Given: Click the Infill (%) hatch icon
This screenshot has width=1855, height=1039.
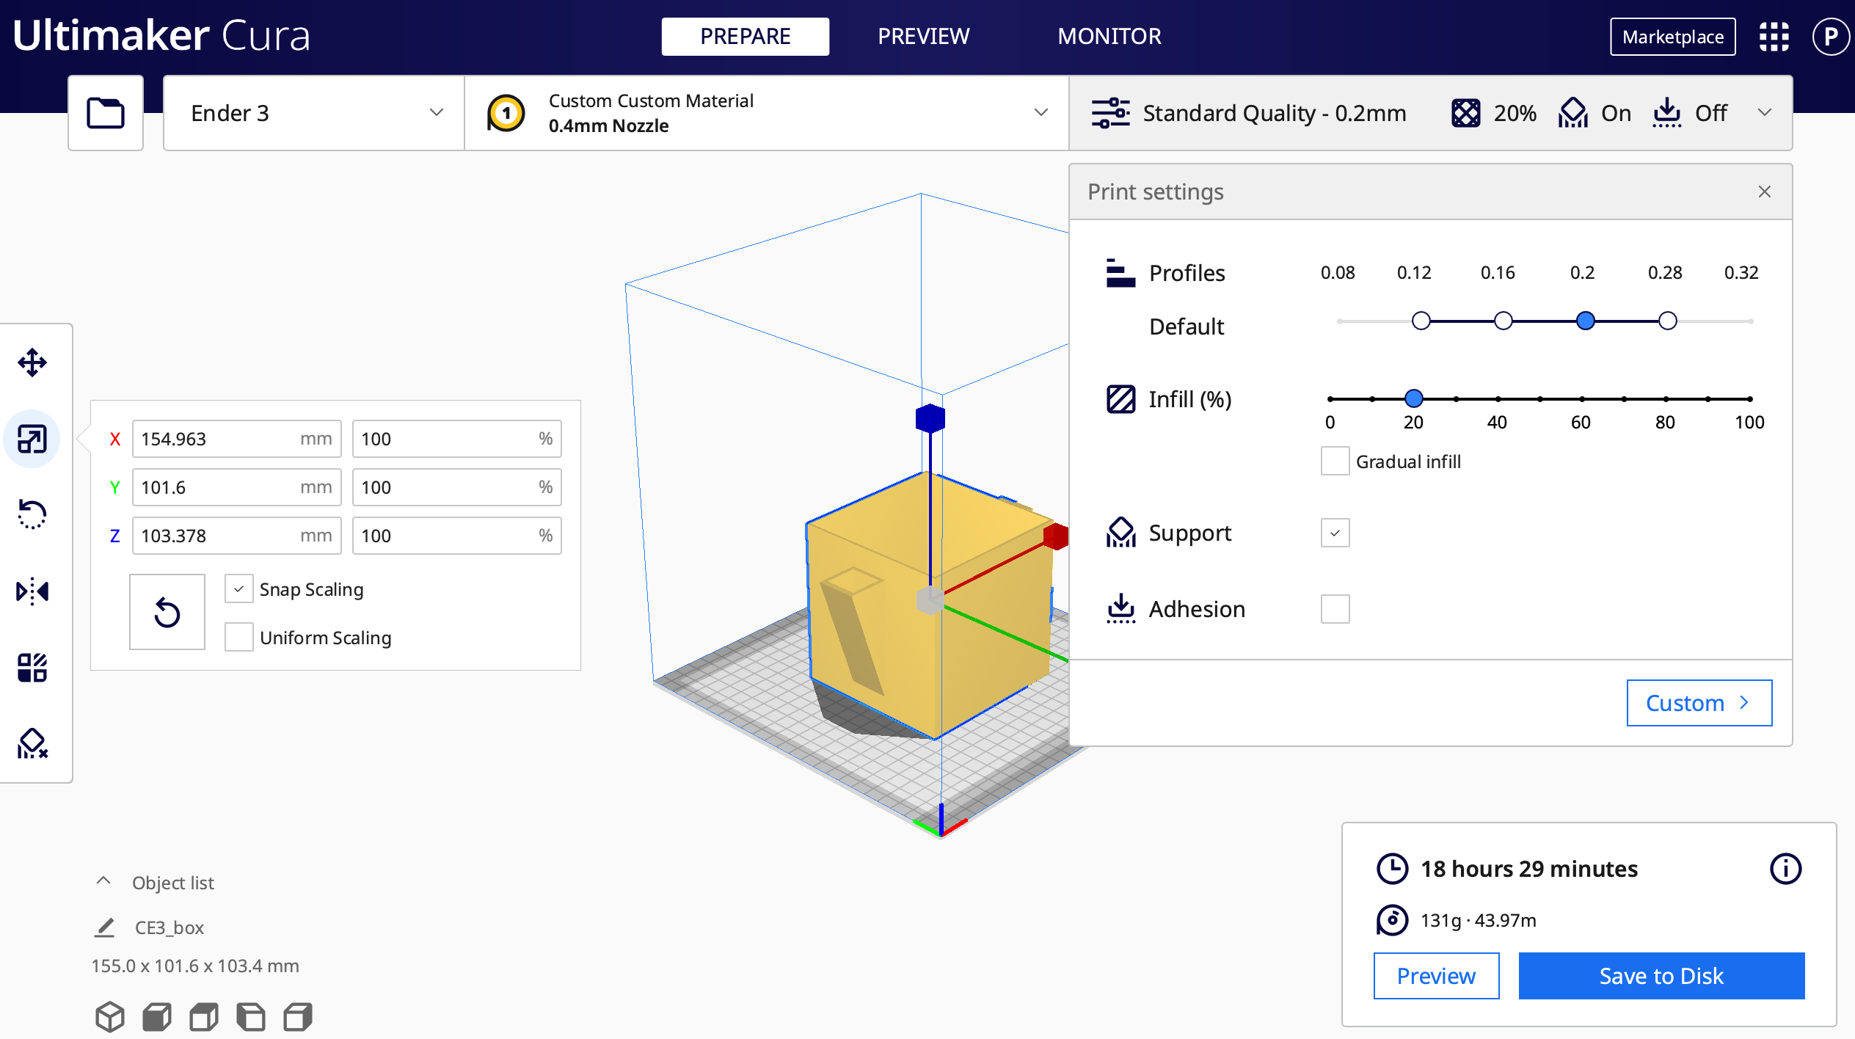Looking at the screenshot, I should point(1120,399).
